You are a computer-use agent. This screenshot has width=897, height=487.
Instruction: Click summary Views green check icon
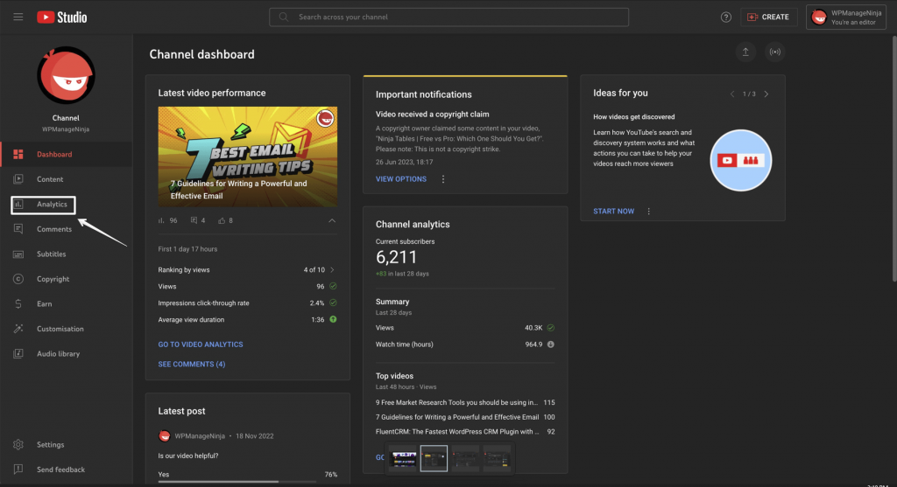click(x=550, y=328)
